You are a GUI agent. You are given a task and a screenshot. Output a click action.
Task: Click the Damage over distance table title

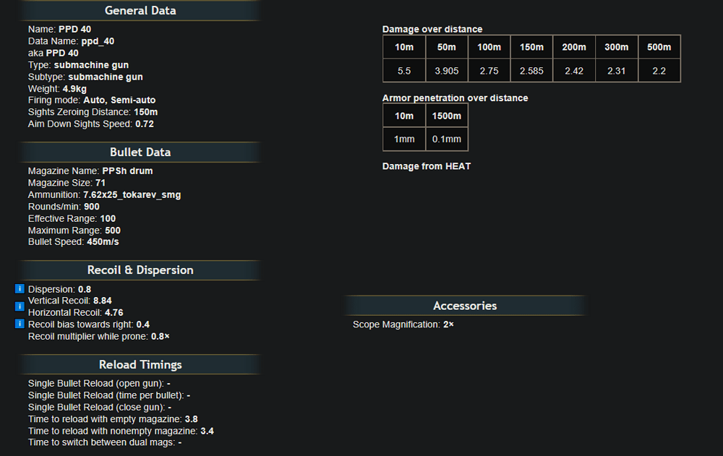click(x=432, y=29)
